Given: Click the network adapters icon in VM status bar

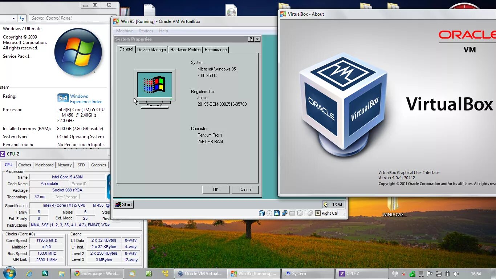Looking at the screenshot, I should (284, 213).
